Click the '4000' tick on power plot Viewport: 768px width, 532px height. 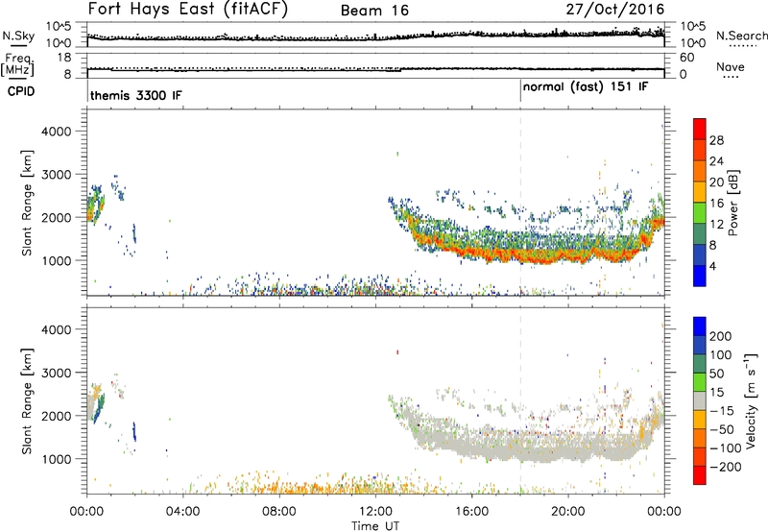(56, 132)
